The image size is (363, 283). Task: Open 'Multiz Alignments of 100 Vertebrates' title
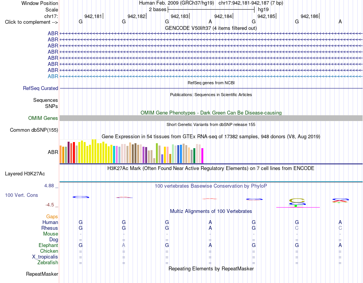(x=211, y=211)
